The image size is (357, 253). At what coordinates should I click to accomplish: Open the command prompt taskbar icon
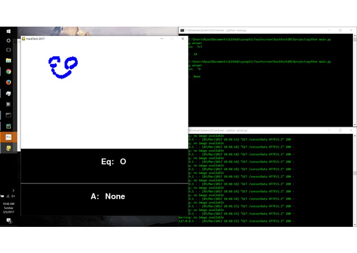pyautogui.click(x=8, y=115)
